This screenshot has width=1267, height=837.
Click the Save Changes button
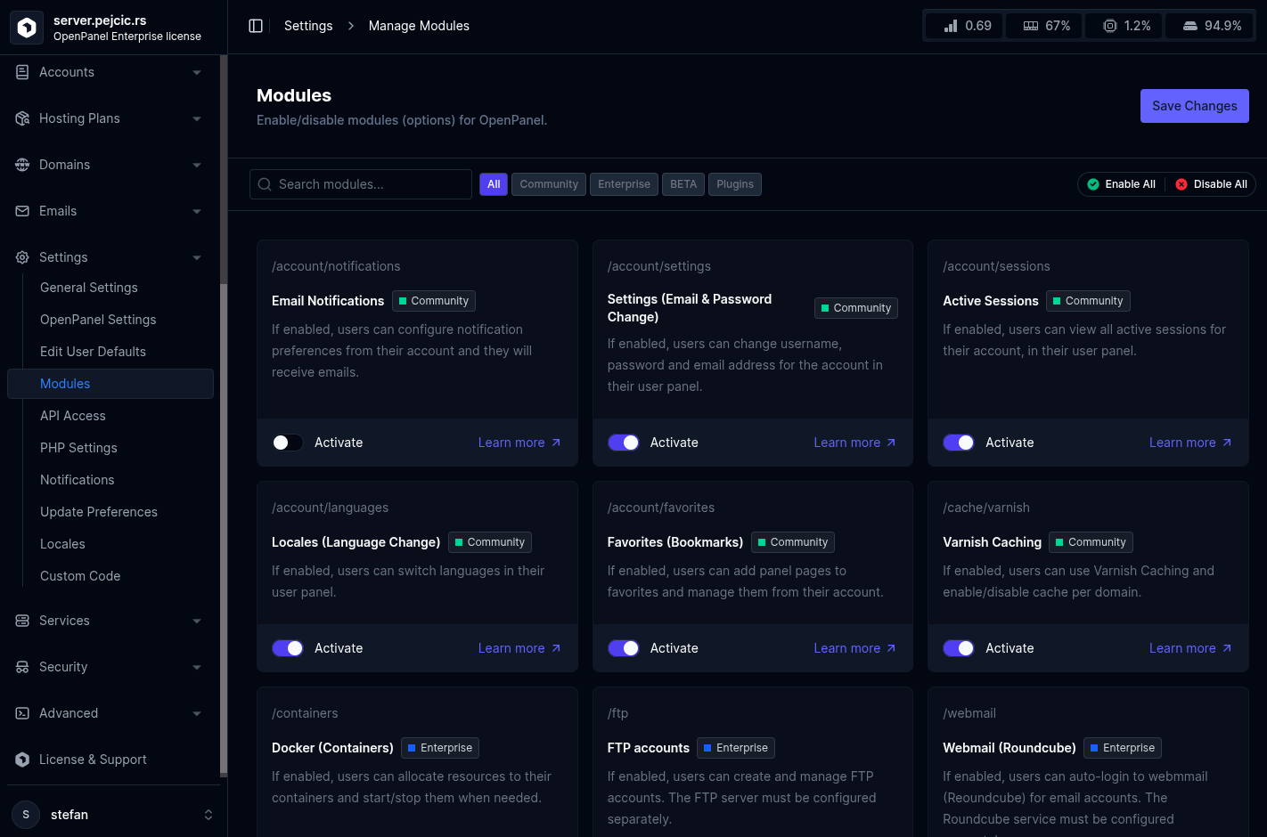1195,106
